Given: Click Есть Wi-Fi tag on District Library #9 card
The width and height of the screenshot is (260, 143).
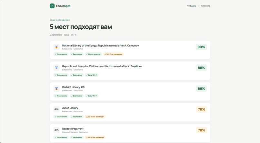Looking at the screenshot, I should pyautogui.click(x=92, y=96).
